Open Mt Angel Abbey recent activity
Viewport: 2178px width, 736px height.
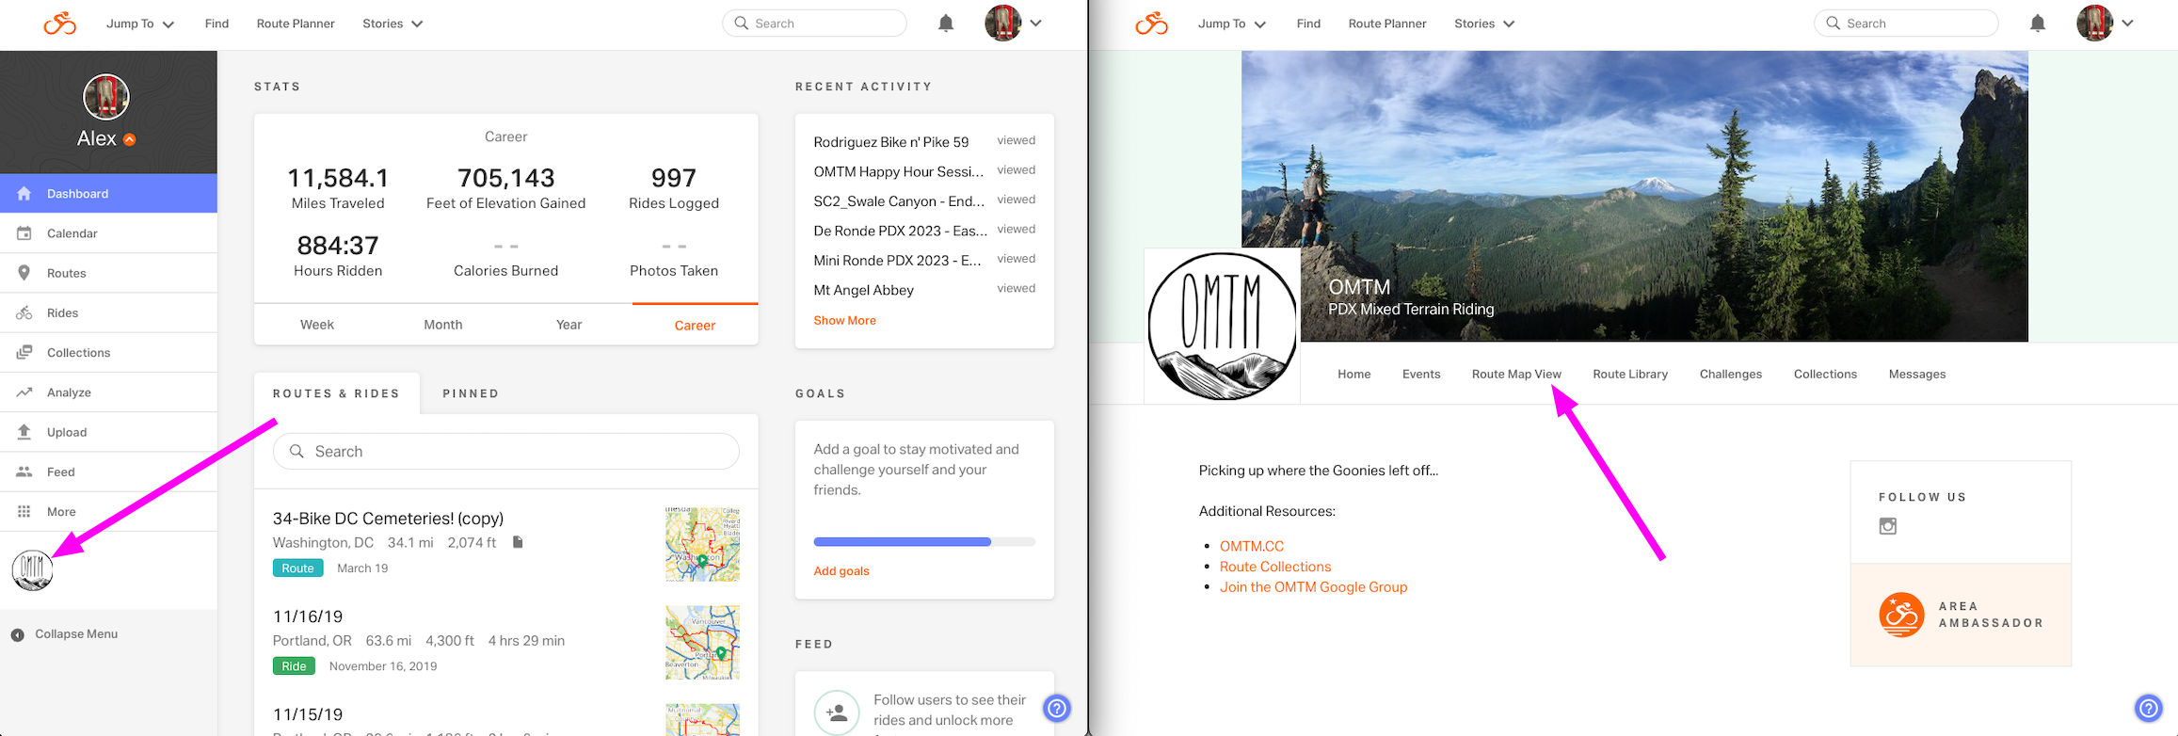tap(864, 290)
